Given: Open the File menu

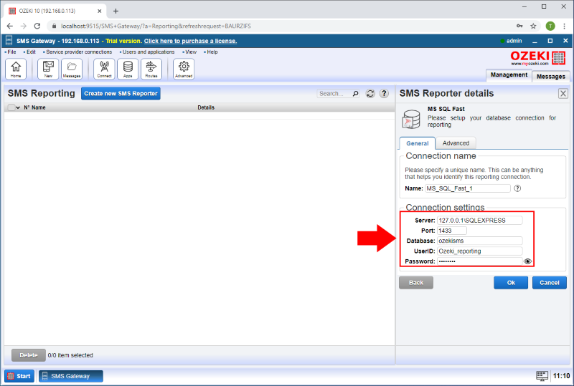Looking at the screenshot, I should click(x=10, y=52).
